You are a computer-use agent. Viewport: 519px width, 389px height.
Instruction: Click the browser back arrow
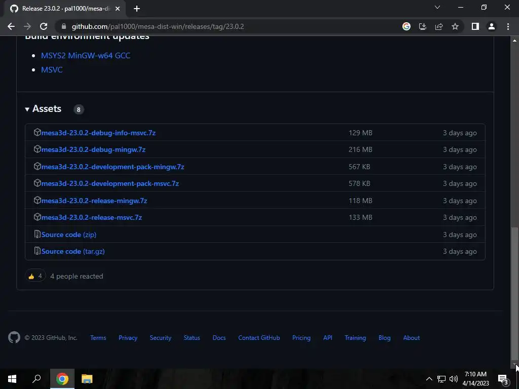point(11,26)
